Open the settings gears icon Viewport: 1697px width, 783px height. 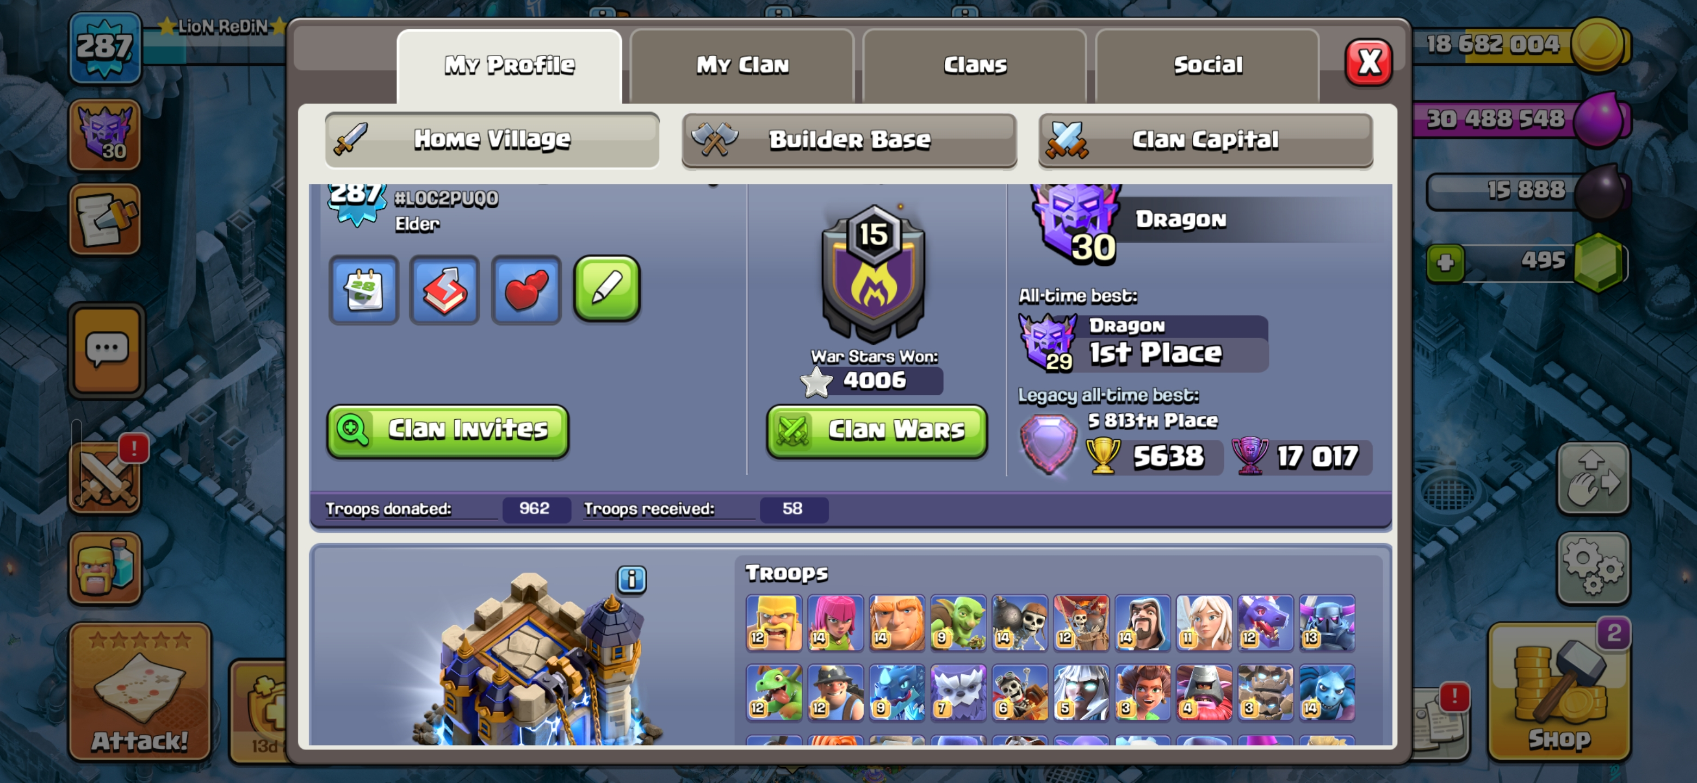point(1593,567)
